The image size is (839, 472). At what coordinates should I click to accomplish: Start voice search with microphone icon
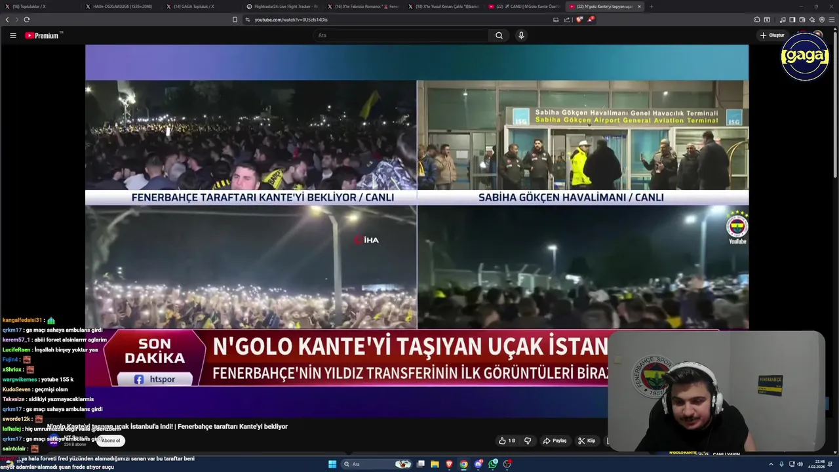521,35
